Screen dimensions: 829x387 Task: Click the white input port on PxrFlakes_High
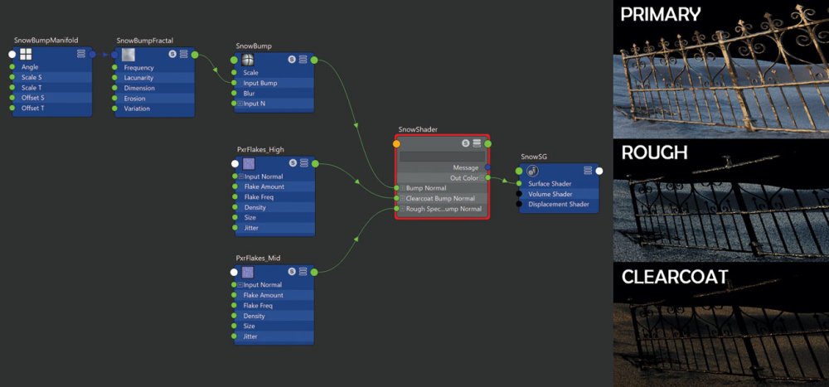click(235, 163)
